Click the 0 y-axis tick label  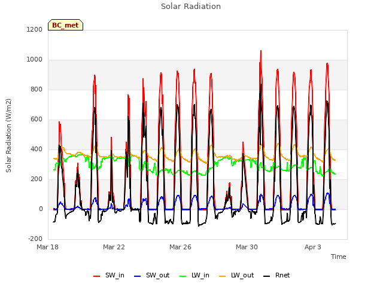click(41, 209)
